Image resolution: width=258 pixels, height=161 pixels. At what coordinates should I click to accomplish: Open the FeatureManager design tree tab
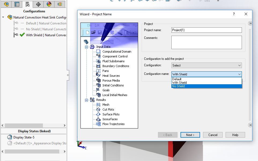pos(6,4)
